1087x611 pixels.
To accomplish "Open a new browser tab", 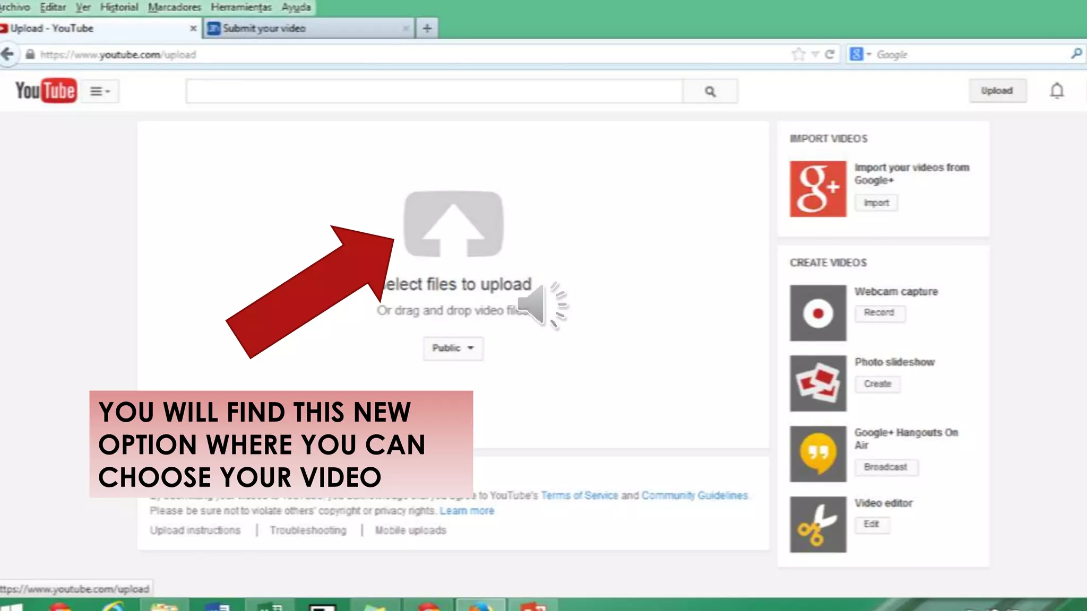I will coord(427,29).
